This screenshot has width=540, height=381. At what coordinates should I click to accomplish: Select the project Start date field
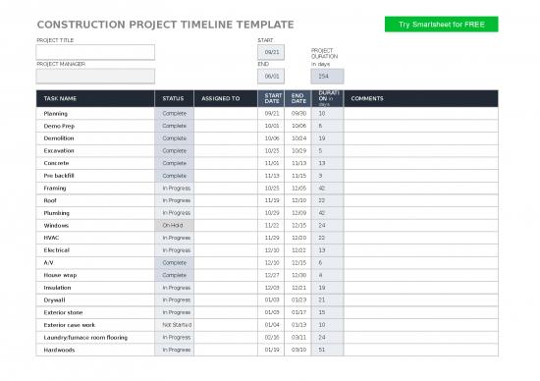(271, 52)
